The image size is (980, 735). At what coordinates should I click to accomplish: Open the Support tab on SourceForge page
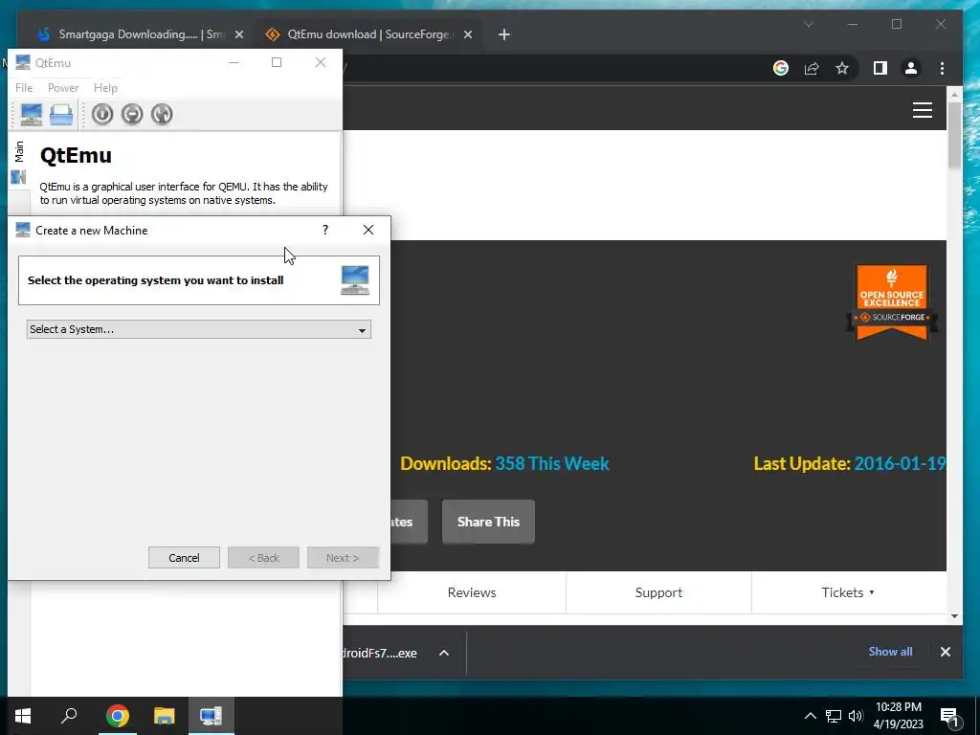658,592
